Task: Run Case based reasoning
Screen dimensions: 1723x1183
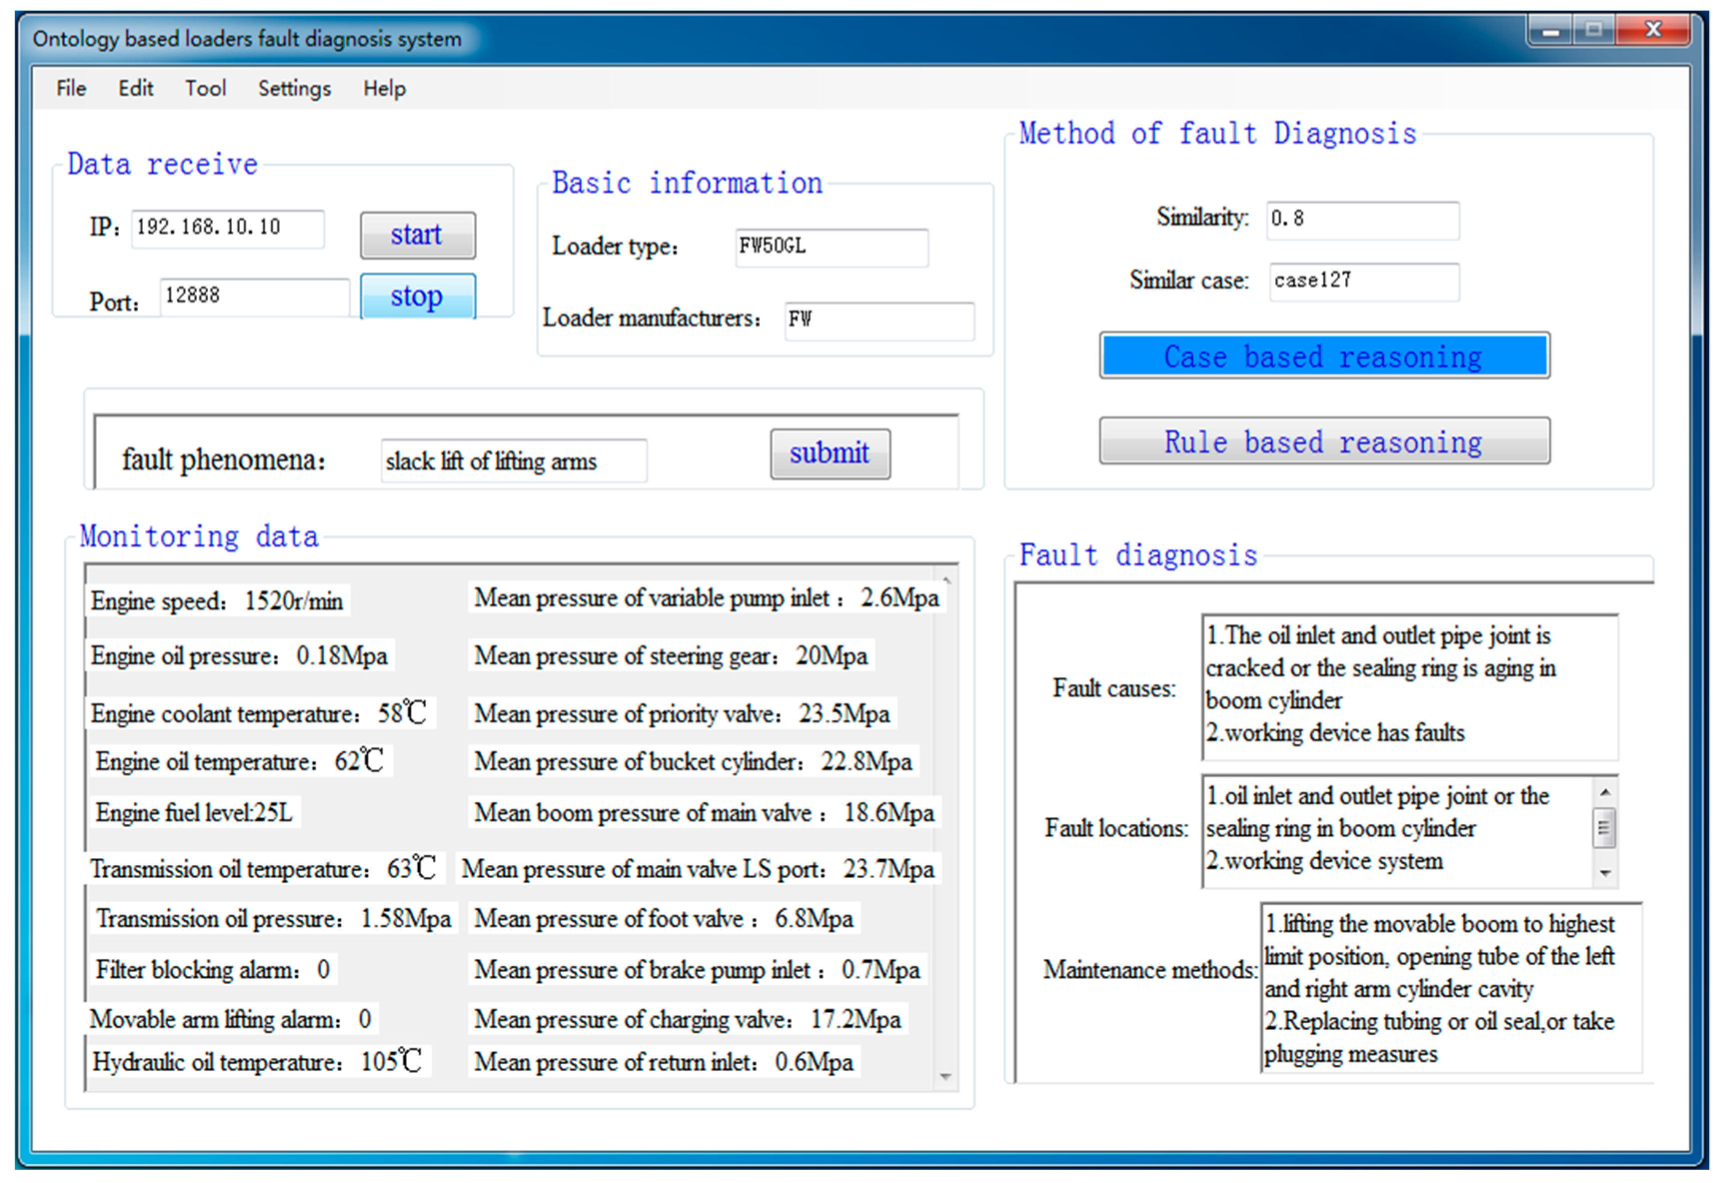Action: [1324, 356]
